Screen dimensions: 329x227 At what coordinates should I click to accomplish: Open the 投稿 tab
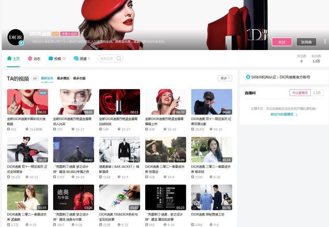pos(57,58)
